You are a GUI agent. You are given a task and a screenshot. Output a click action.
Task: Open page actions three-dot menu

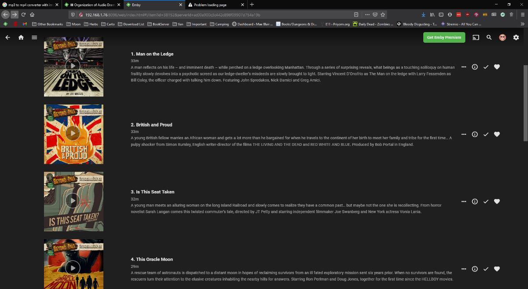click(367, 14)
